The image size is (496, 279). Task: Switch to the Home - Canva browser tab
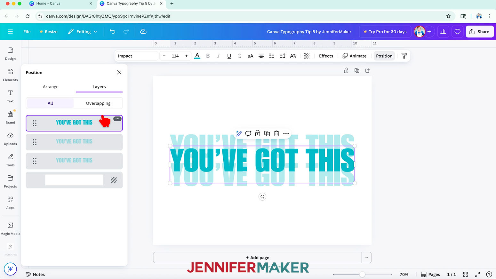click(48, 4)
